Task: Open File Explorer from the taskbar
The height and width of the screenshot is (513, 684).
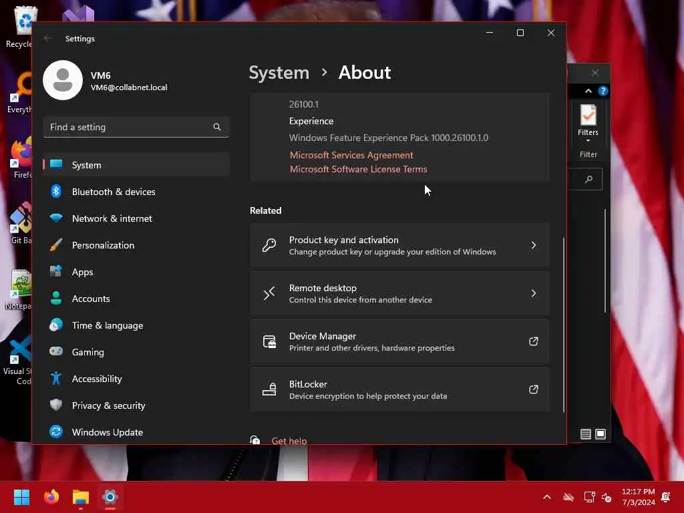Action: click(81, 497)
